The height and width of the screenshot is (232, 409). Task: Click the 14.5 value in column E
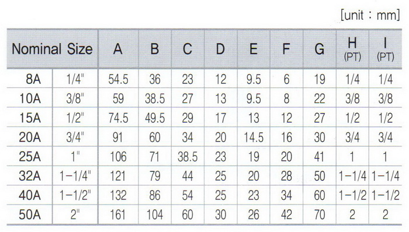click(254, 138)
